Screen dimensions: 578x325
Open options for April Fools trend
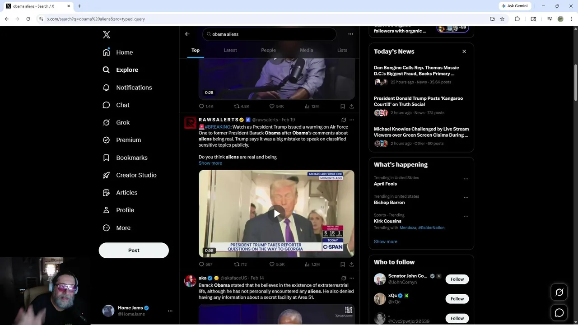pos(466,179)
